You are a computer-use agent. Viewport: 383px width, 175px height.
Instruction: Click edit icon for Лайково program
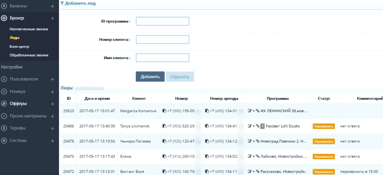(249, 156)
